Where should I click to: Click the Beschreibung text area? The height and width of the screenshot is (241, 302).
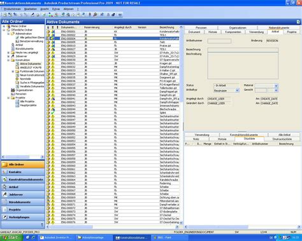pyautogui.click(x=243, y=65)
